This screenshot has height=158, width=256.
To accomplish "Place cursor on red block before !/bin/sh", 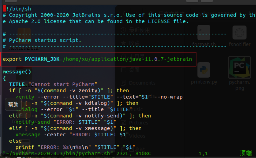I will point(4,8).
